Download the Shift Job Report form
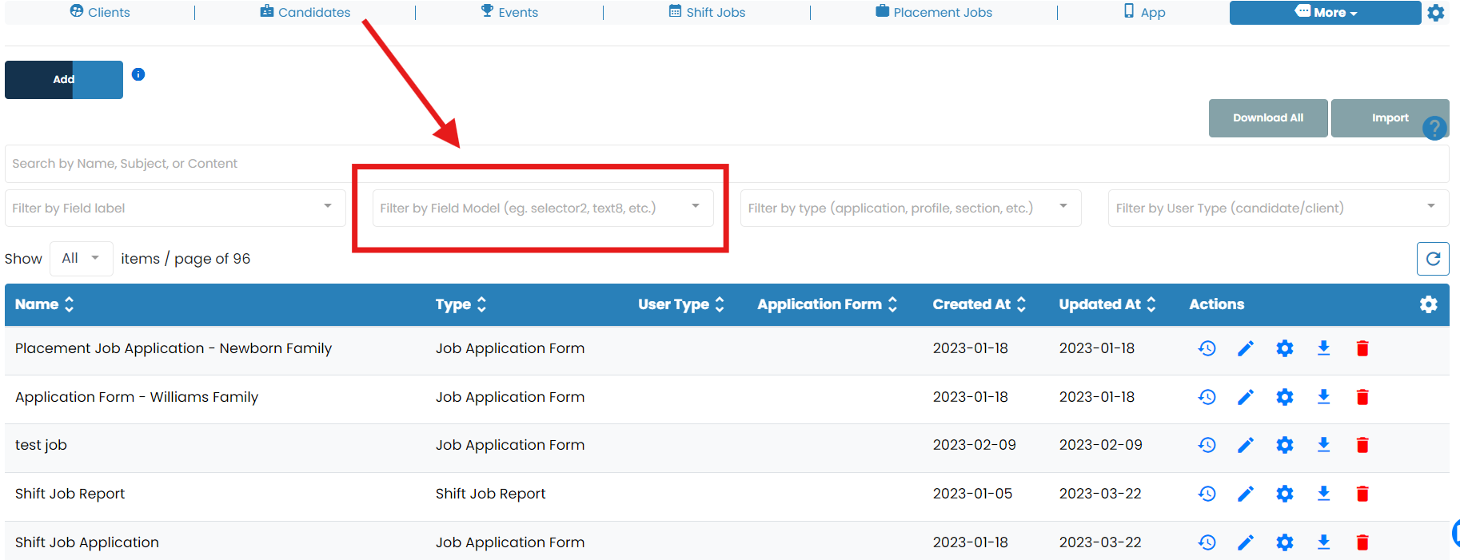Image resolution: width=1460 pixels, height=560 pixels. 1323,494
